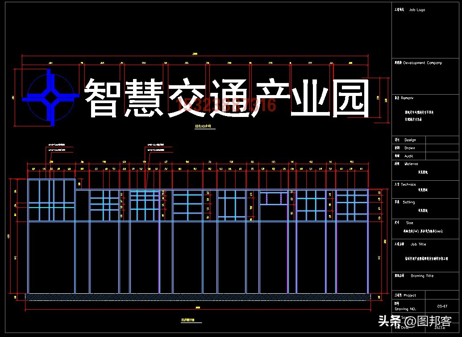Click the Drawn row in title block
462x337 pixels.
[x=409, y=148]
